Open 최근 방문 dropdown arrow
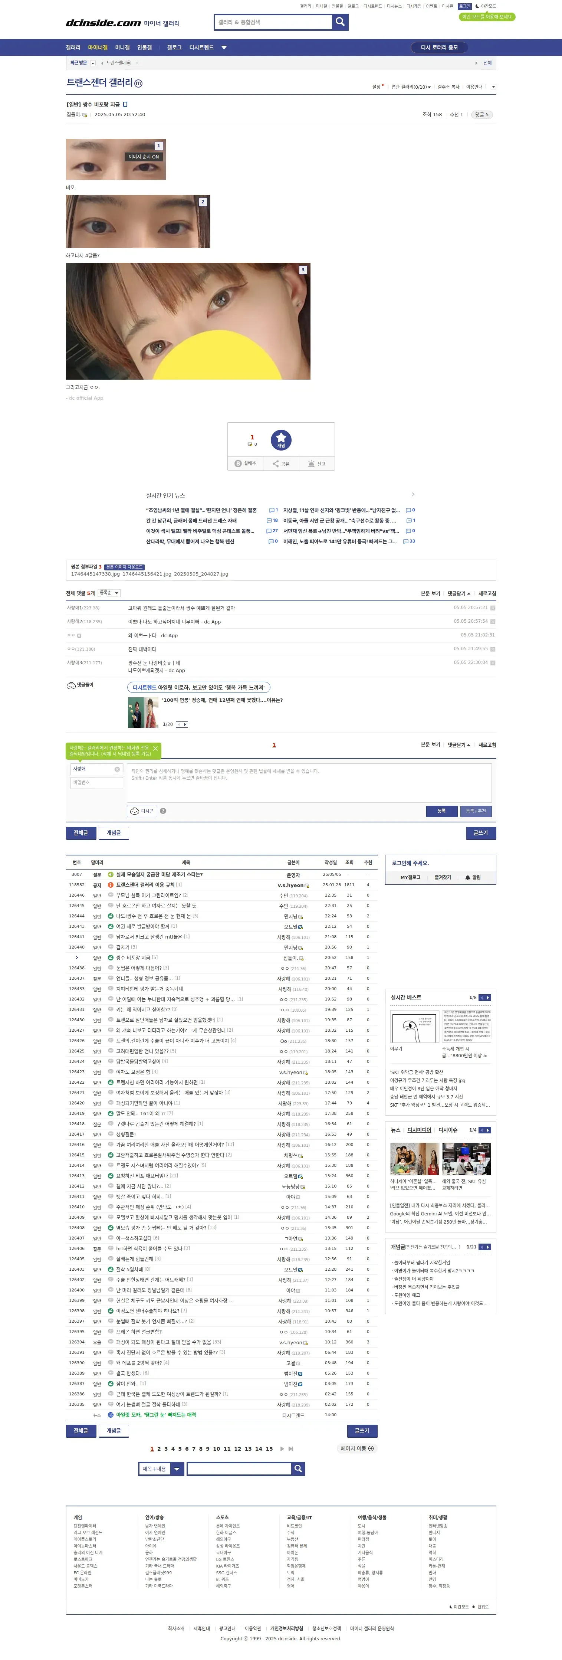Viewport: 562px width, 1660px height. pos(93,63)
